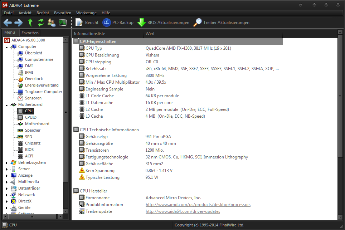This screenshot has height=230, width=345.
Task: Open the Datei menu
Action: (9, 13)
